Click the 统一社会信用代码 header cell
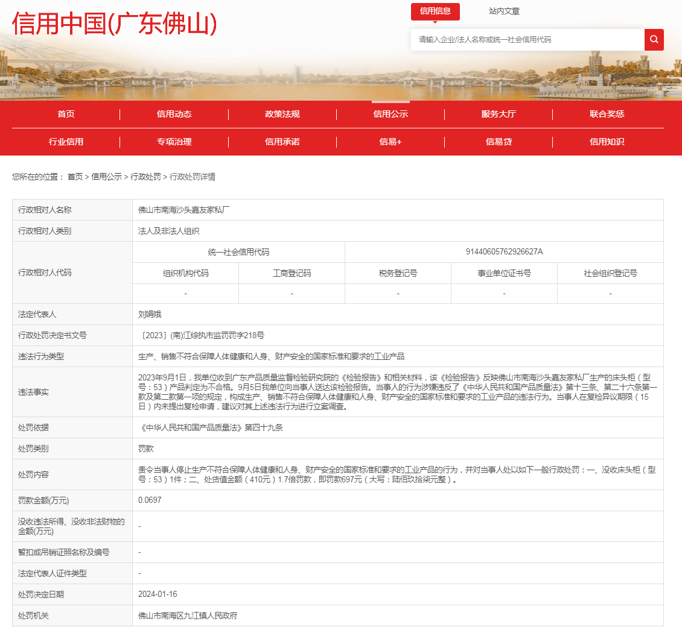 [239, 252]
